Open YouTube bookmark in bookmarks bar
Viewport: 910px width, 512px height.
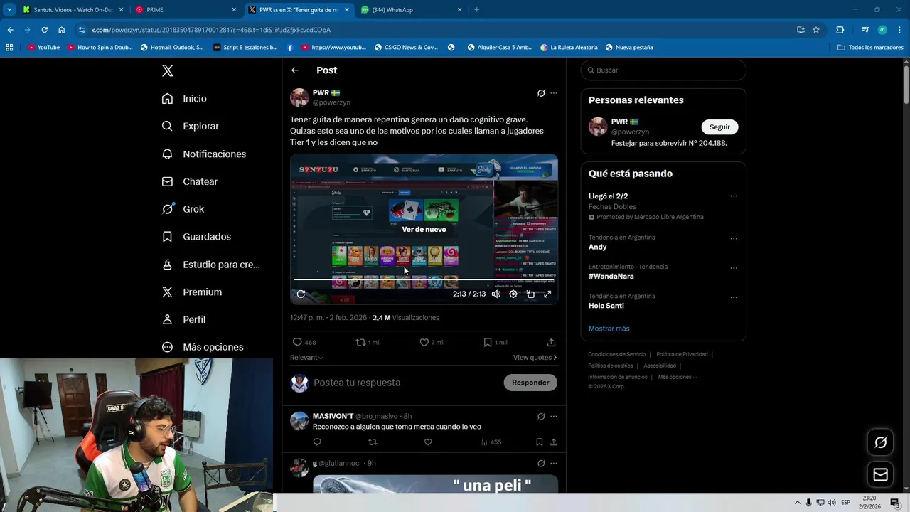click(43, 48)
